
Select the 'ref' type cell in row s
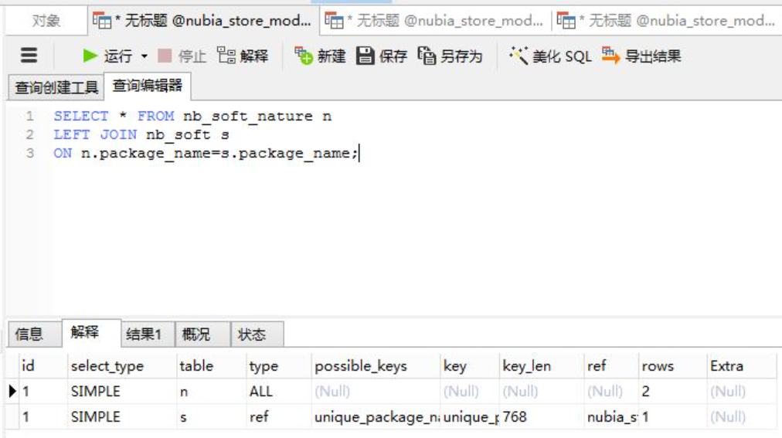(x=279, y=417)
